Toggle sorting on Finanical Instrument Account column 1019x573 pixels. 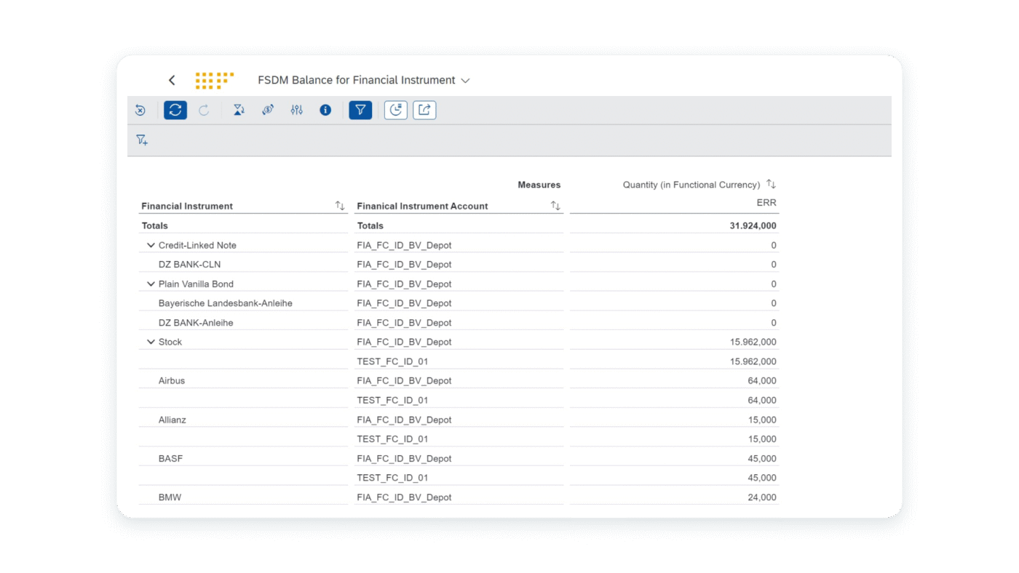pos(555,205)
